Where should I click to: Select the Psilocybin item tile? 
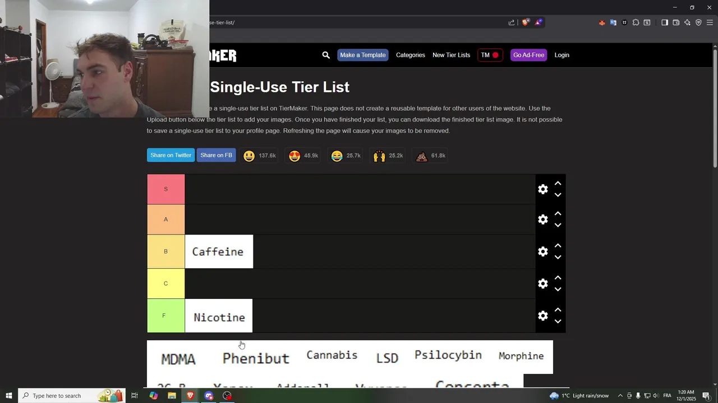[448, 355]
